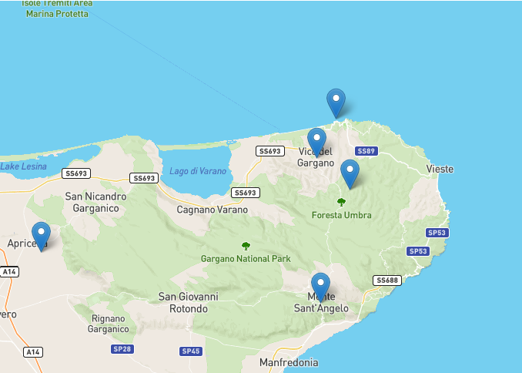The height and width of the screenshot is (373, 522).
Task: Select the pin over Vico del Gargano
Action: pyautogui.click(x=316, y=143)
